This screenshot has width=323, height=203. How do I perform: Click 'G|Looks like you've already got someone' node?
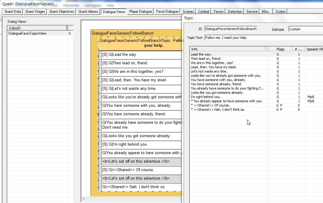(x=141, y=97)
